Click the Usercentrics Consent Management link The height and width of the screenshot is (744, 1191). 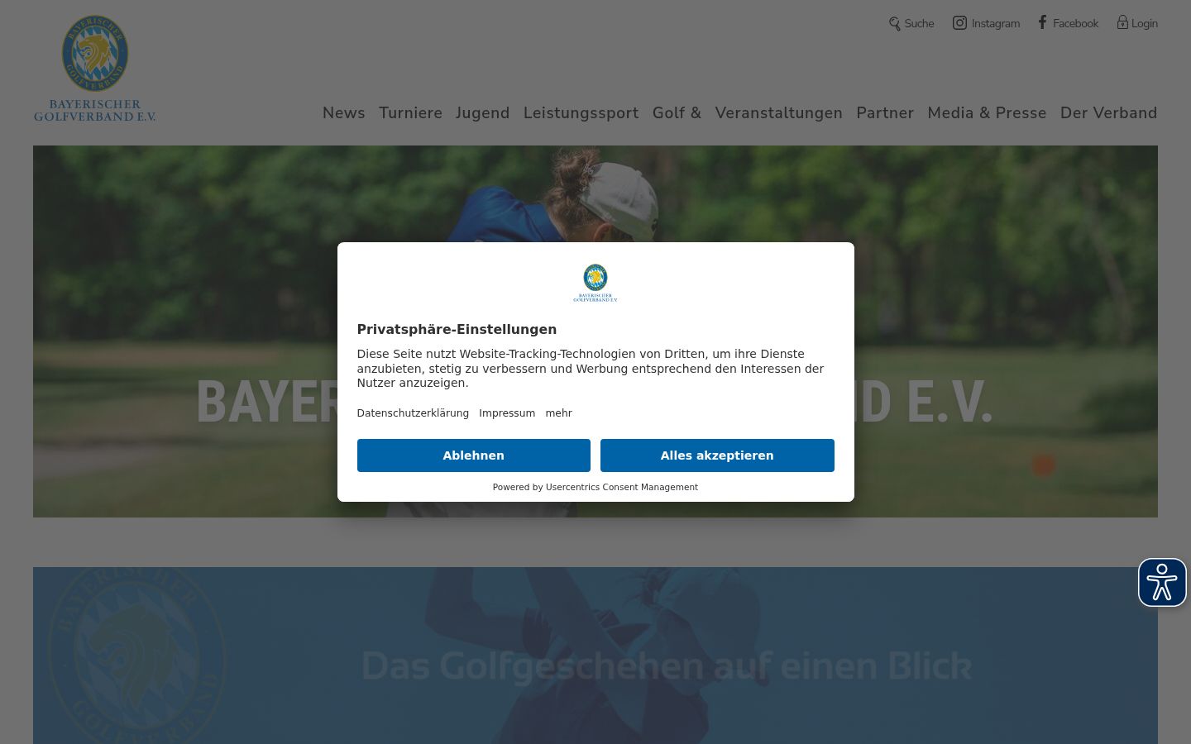622,487
